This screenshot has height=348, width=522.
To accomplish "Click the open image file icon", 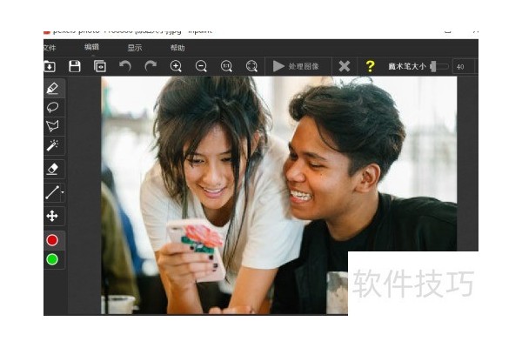I will point(50,66).
